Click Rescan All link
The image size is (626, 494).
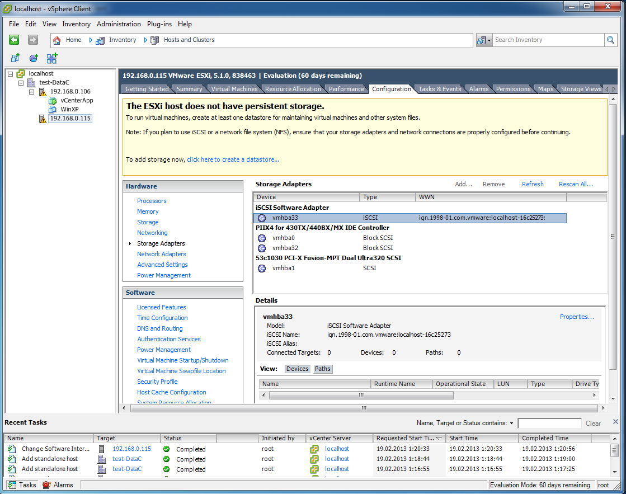pyautogui.click(x=576, y=184)
